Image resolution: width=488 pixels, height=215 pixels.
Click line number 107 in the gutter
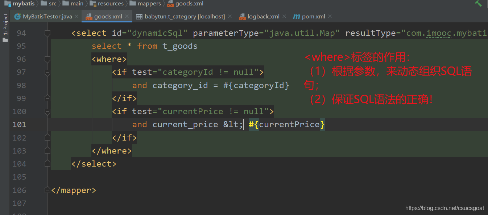click(19, 203)
